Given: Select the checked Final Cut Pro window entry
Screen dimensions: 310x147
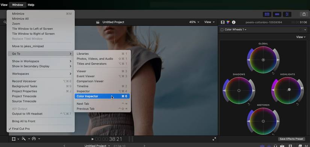Looking at the screenshot, I should click(41, 129).
